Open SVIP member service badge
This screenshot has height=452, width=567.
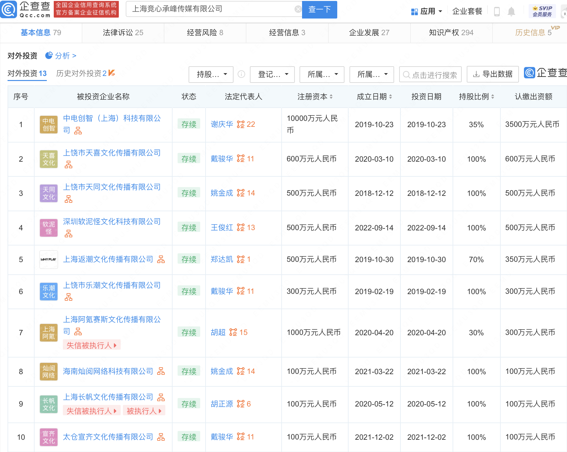542,11
